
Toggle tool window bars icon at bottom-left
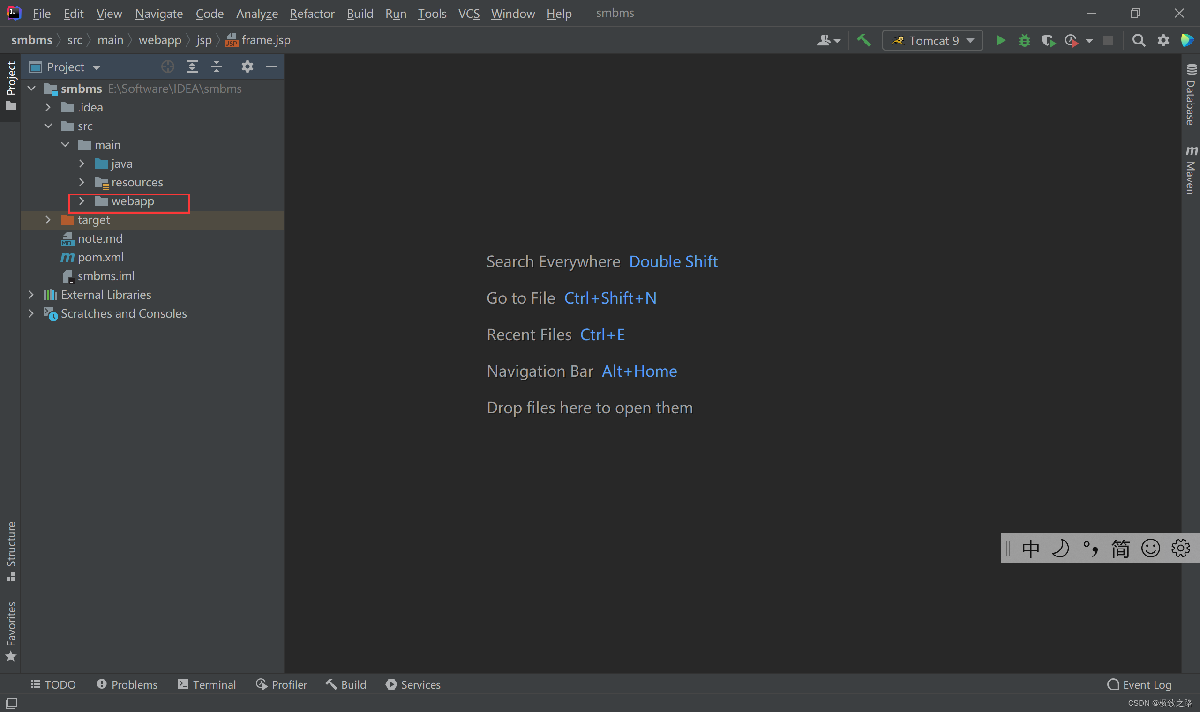pos(11,703)
